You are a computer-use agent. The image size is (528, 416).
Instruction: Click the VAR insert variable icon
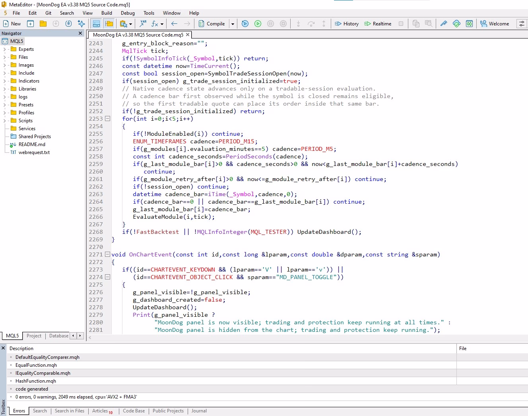[x=143, y=24]
